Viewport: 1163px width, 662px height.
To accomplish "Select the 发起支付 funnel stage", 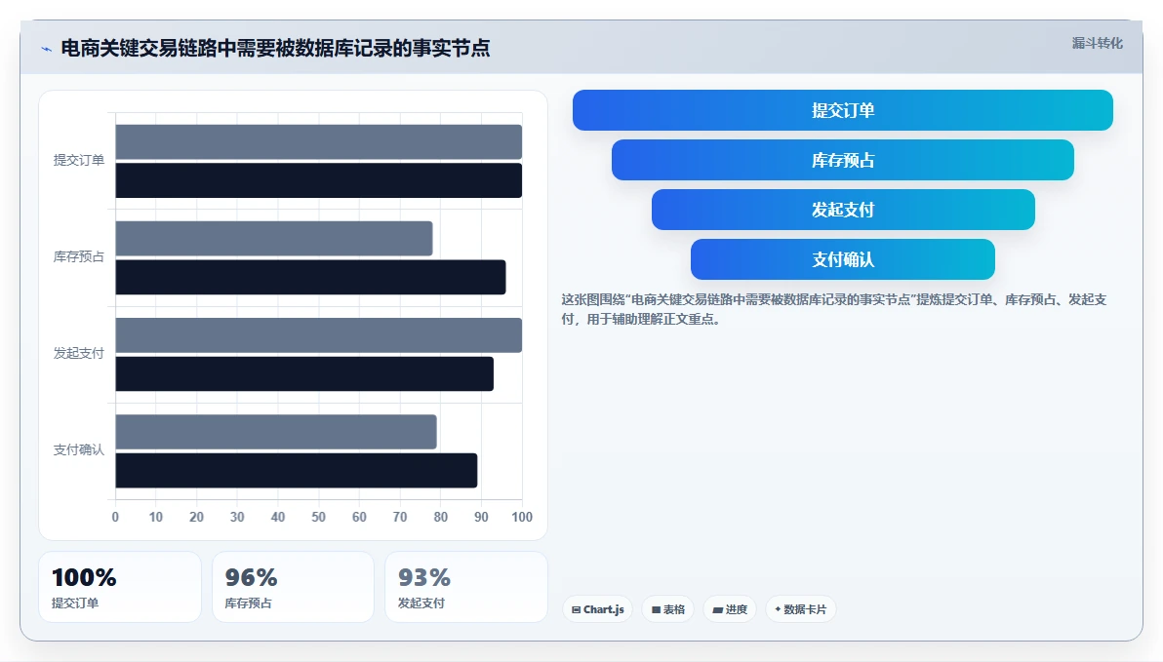I will 843,210.
